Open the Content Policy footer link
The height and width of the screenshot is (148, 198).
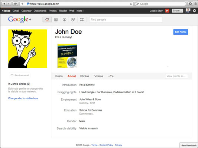click(106, 145)
